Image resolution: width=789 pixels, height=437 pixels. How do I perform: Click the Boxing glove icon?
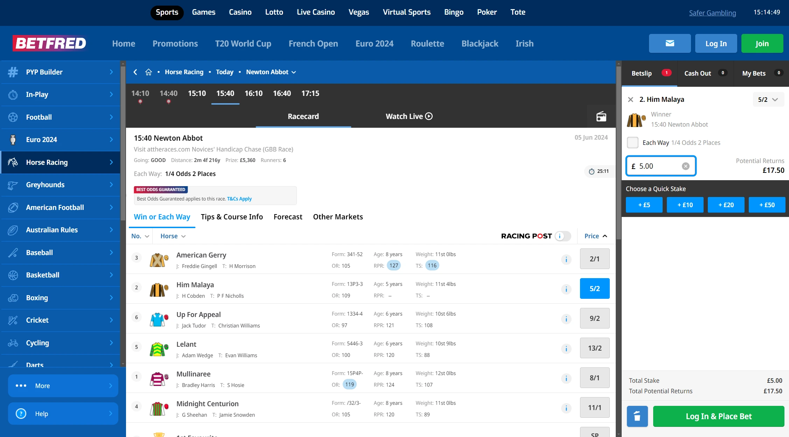coord(13,298)
